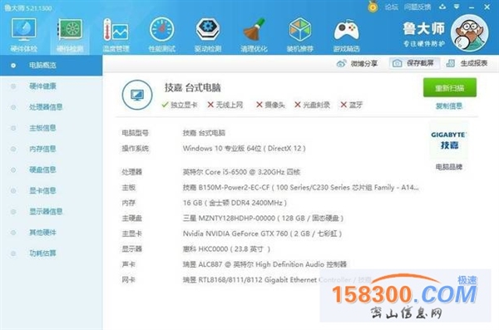Open 清理优化 cleanup broom icon

[254, 34]
